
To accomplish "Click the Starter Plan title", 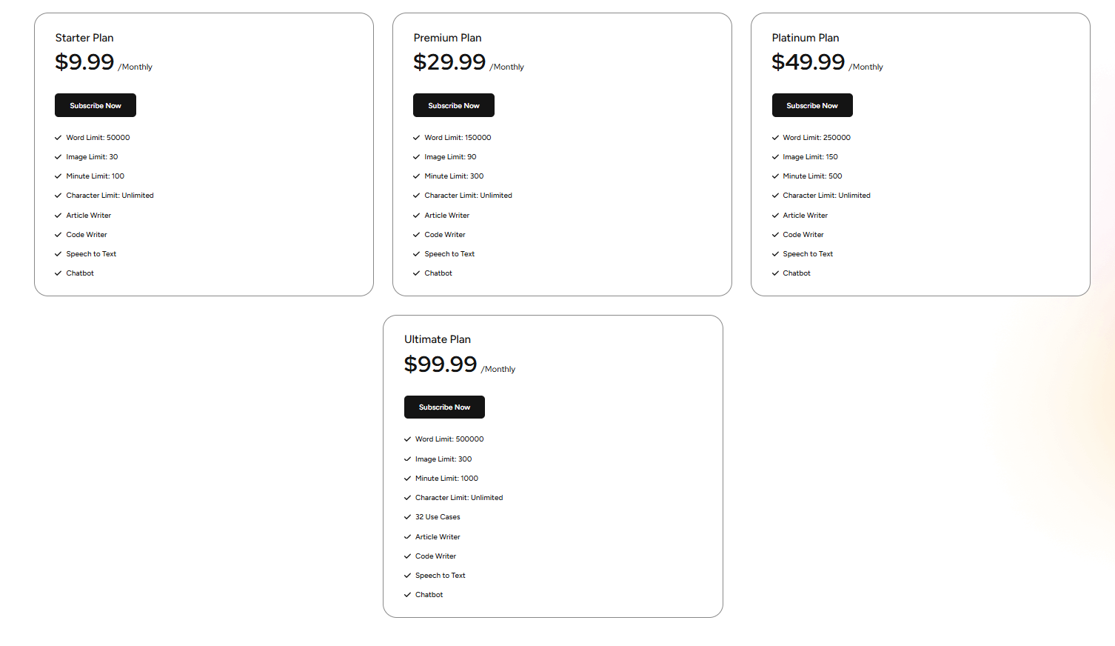I will coord(84,38).
